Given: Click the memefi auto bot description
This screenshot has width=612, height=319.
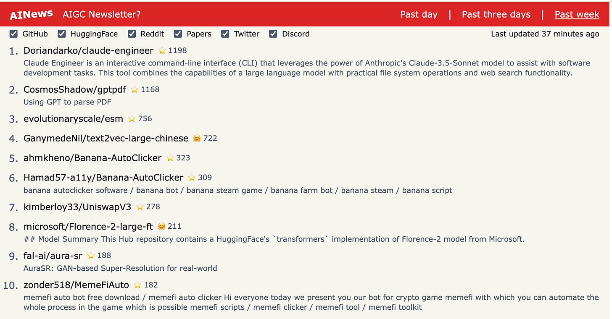Looking at the screenshot, I should pyautogui.click(x=311, y=302).
